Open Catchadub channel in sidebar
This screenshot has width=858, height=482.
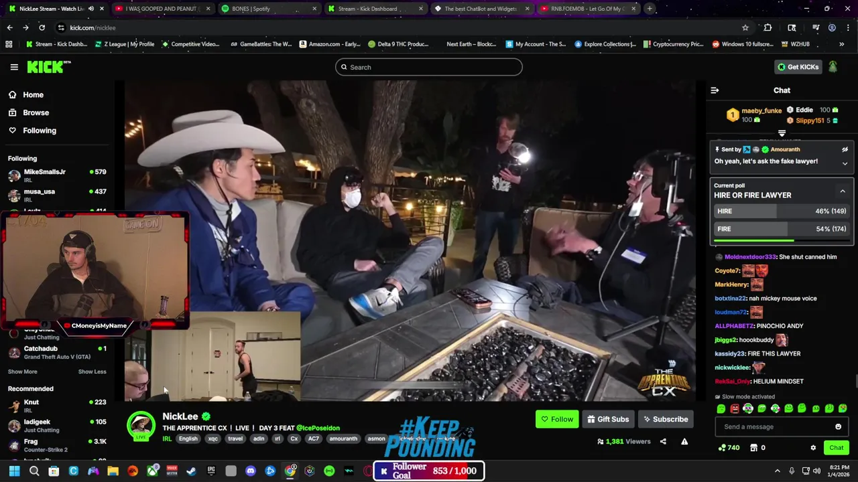(x=57, y=352)
